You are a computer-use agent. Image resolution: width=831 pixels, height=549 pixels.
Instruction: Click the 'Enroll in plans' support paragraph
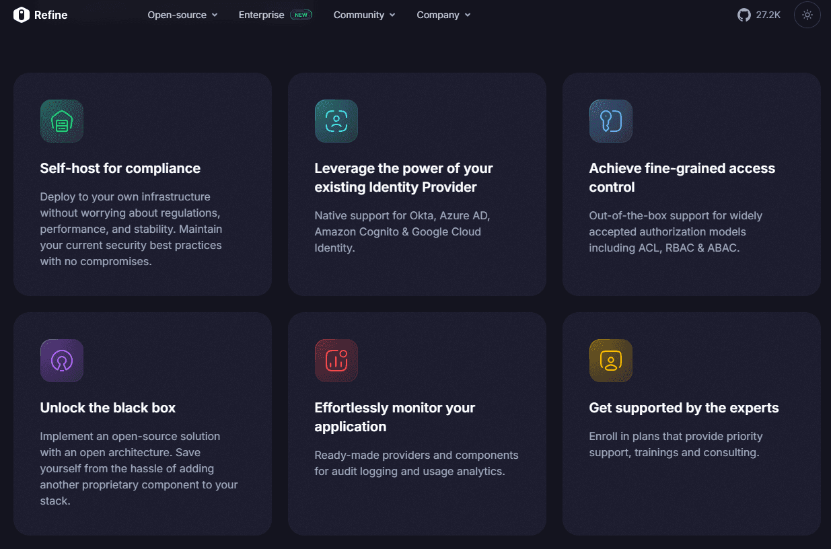[x=676, y=444]
